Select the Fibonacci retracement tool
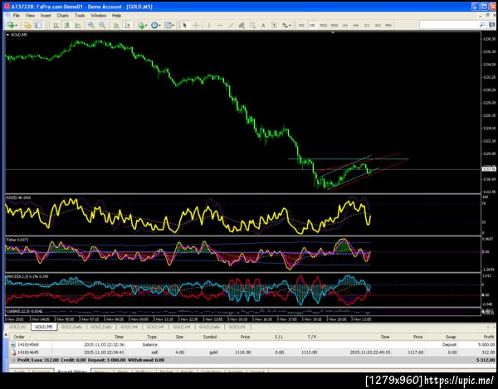The image size is (498, 389). click(x=252, y=26)
